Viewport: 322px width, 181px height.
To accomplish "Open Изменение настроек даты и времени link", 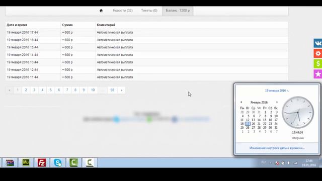I will [277, 148].
